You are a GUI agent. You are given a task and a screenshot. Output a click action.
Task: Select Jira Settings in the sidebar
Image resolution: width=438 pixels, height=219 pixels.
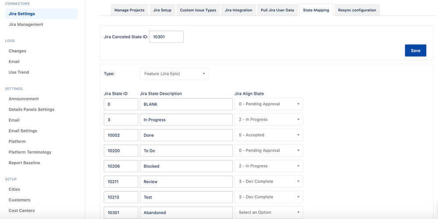click(42, 14)
